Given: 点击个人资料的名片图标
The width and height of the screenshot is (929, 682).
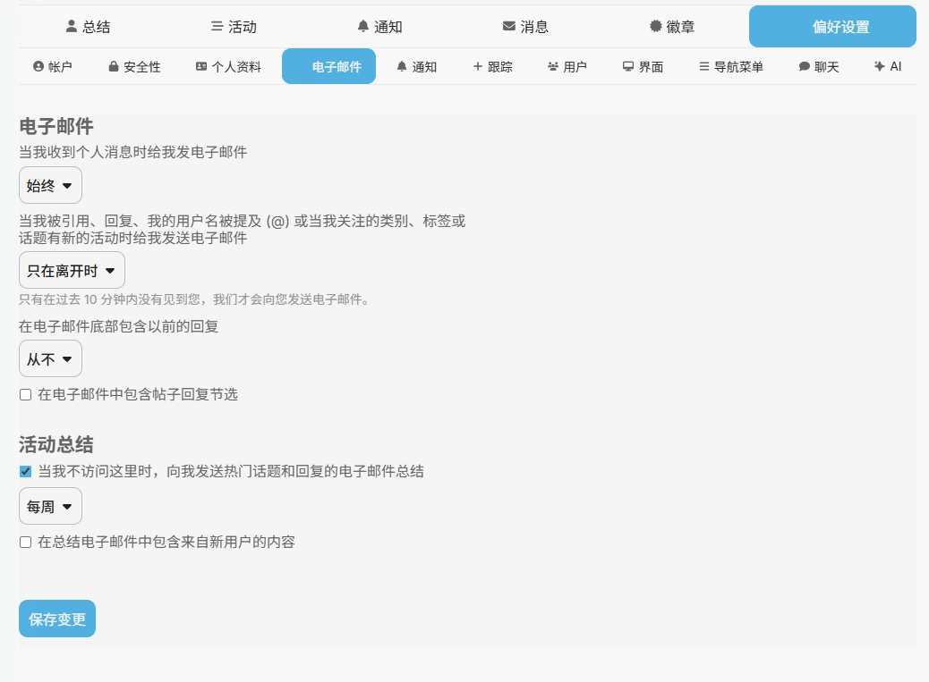Looking at the screenshot, I should (x=201, y=67).
